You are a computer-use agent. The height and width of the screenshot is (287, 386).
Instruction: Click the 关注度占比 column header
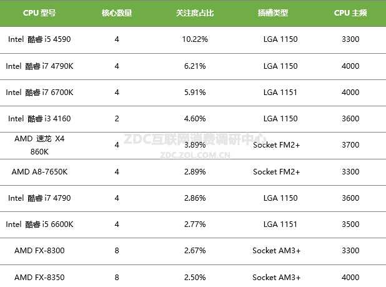(195, 13)
